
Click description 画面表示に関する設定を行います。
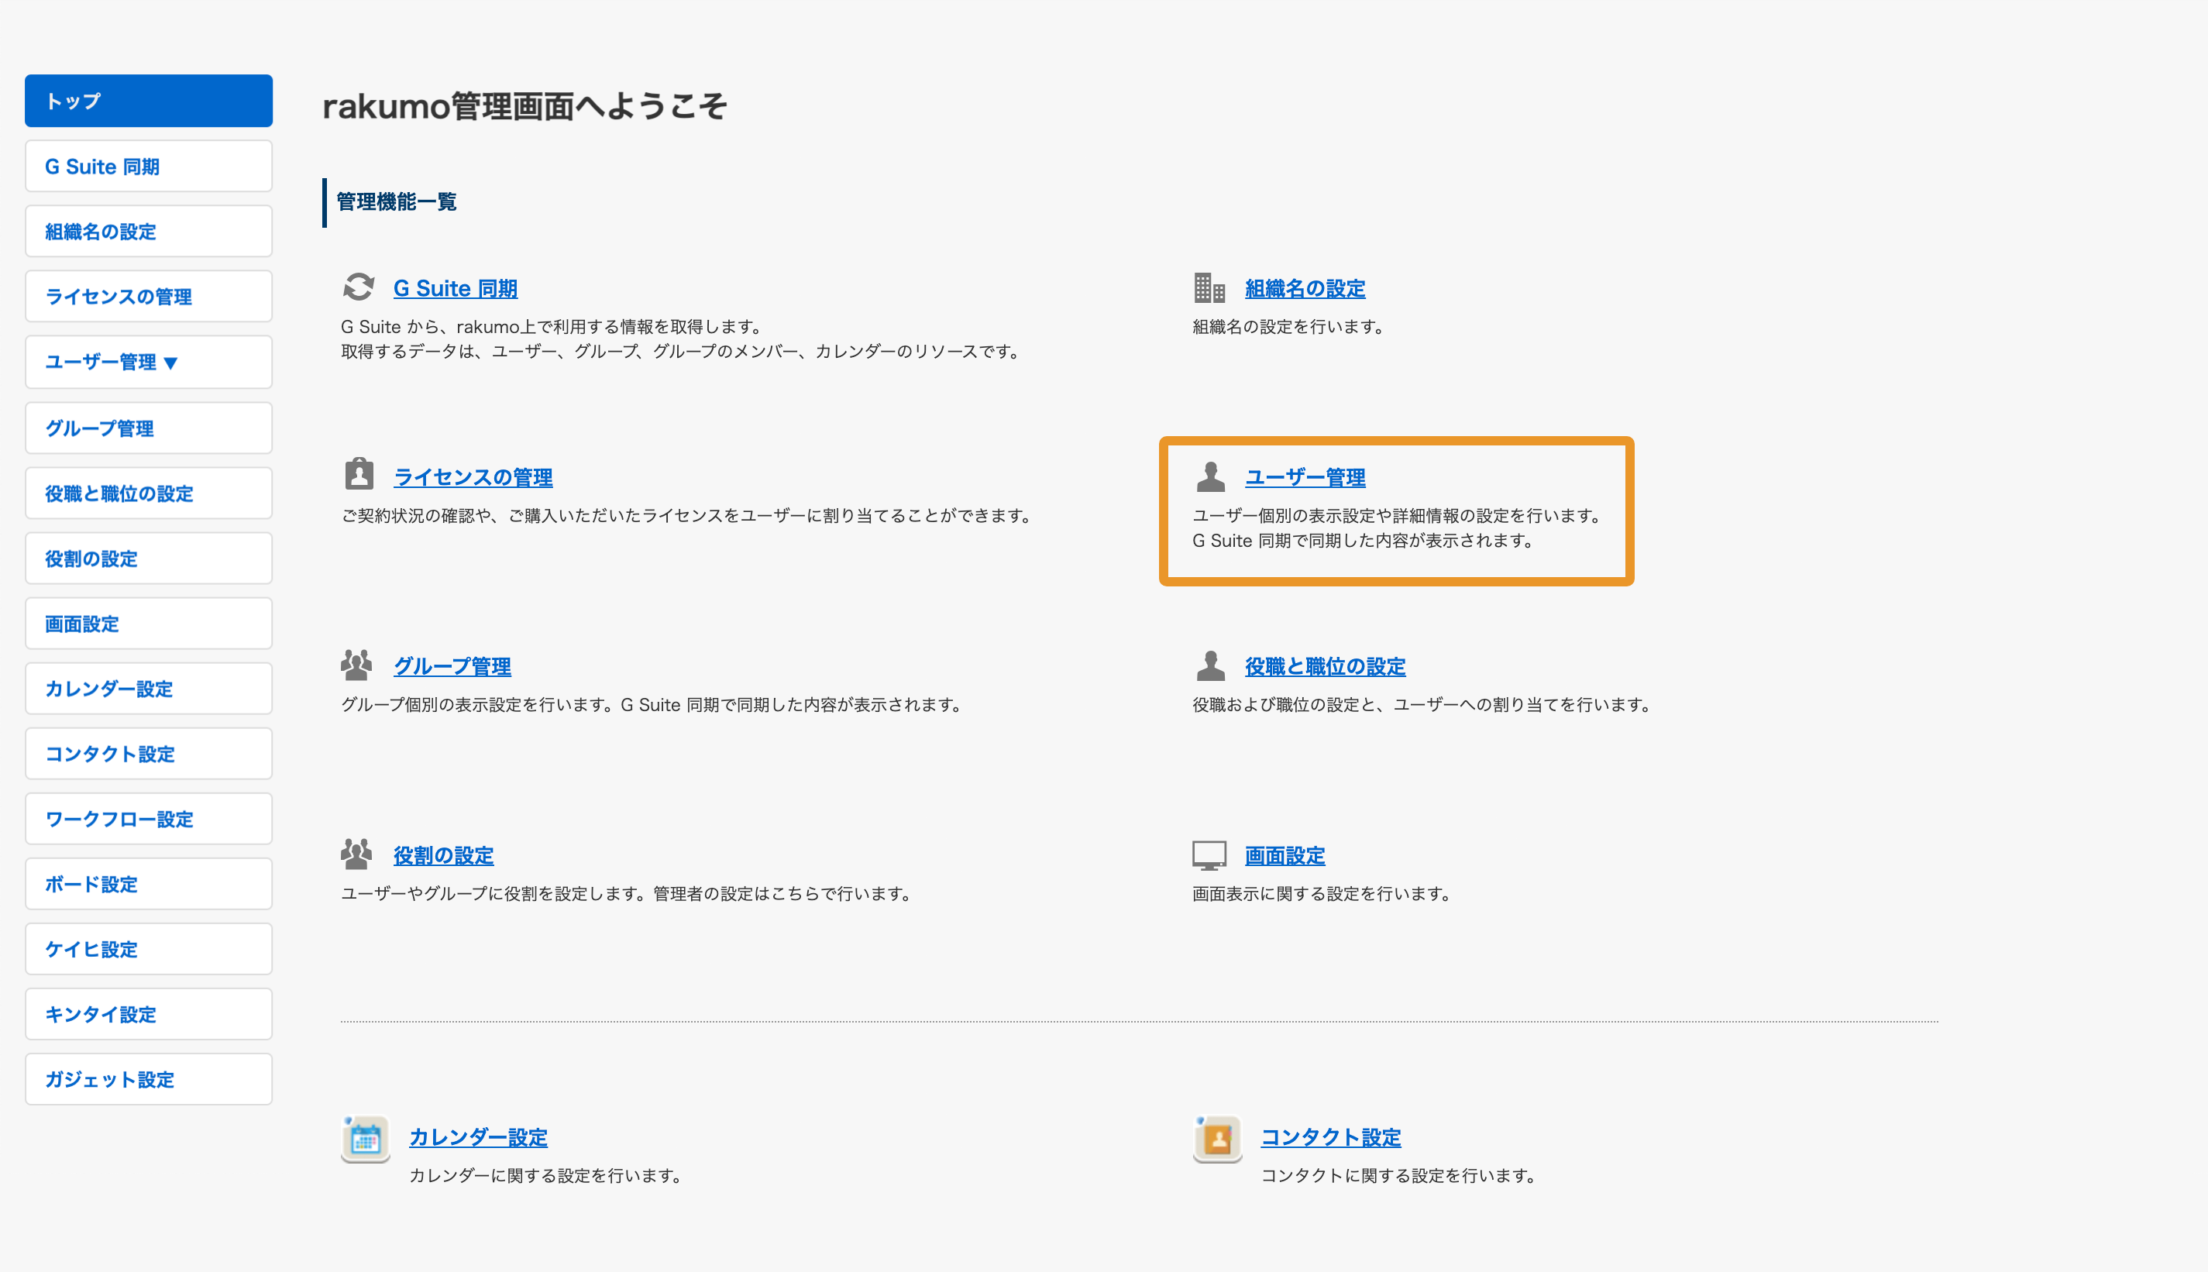coord(1322,894)
